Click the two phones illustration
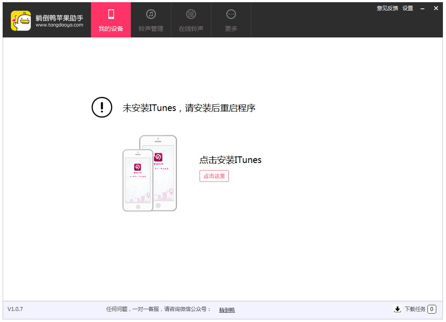The height and width of the screenshot is (322, 446). 150,173
